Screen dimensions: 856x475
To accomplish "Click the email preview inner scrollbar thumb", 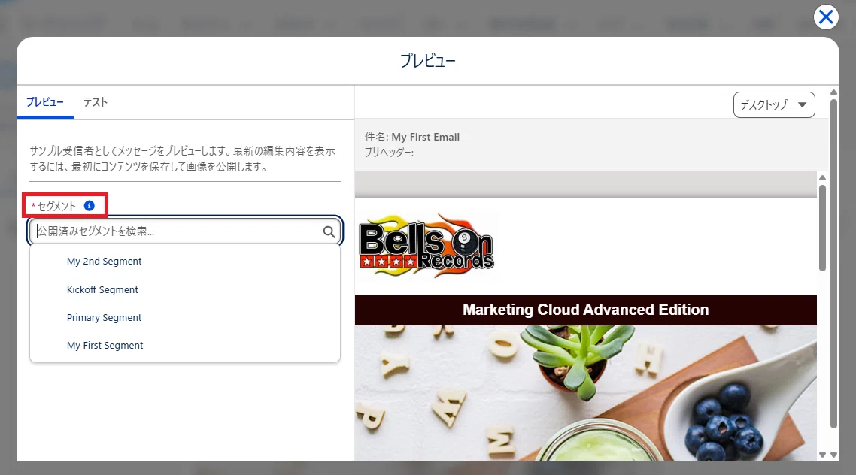I will [x=822, y=228].
